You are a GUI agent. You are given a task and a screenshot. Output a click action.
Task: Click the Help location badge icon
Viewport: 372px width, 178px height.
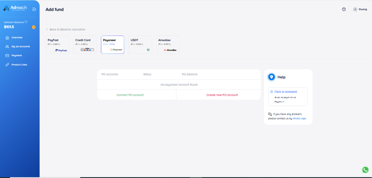271,77
